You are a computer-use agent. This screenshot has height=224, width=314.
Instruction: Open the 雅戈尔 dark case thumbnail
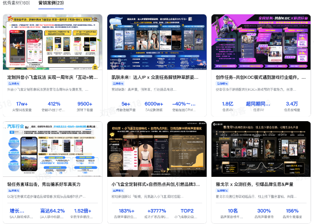261,149
